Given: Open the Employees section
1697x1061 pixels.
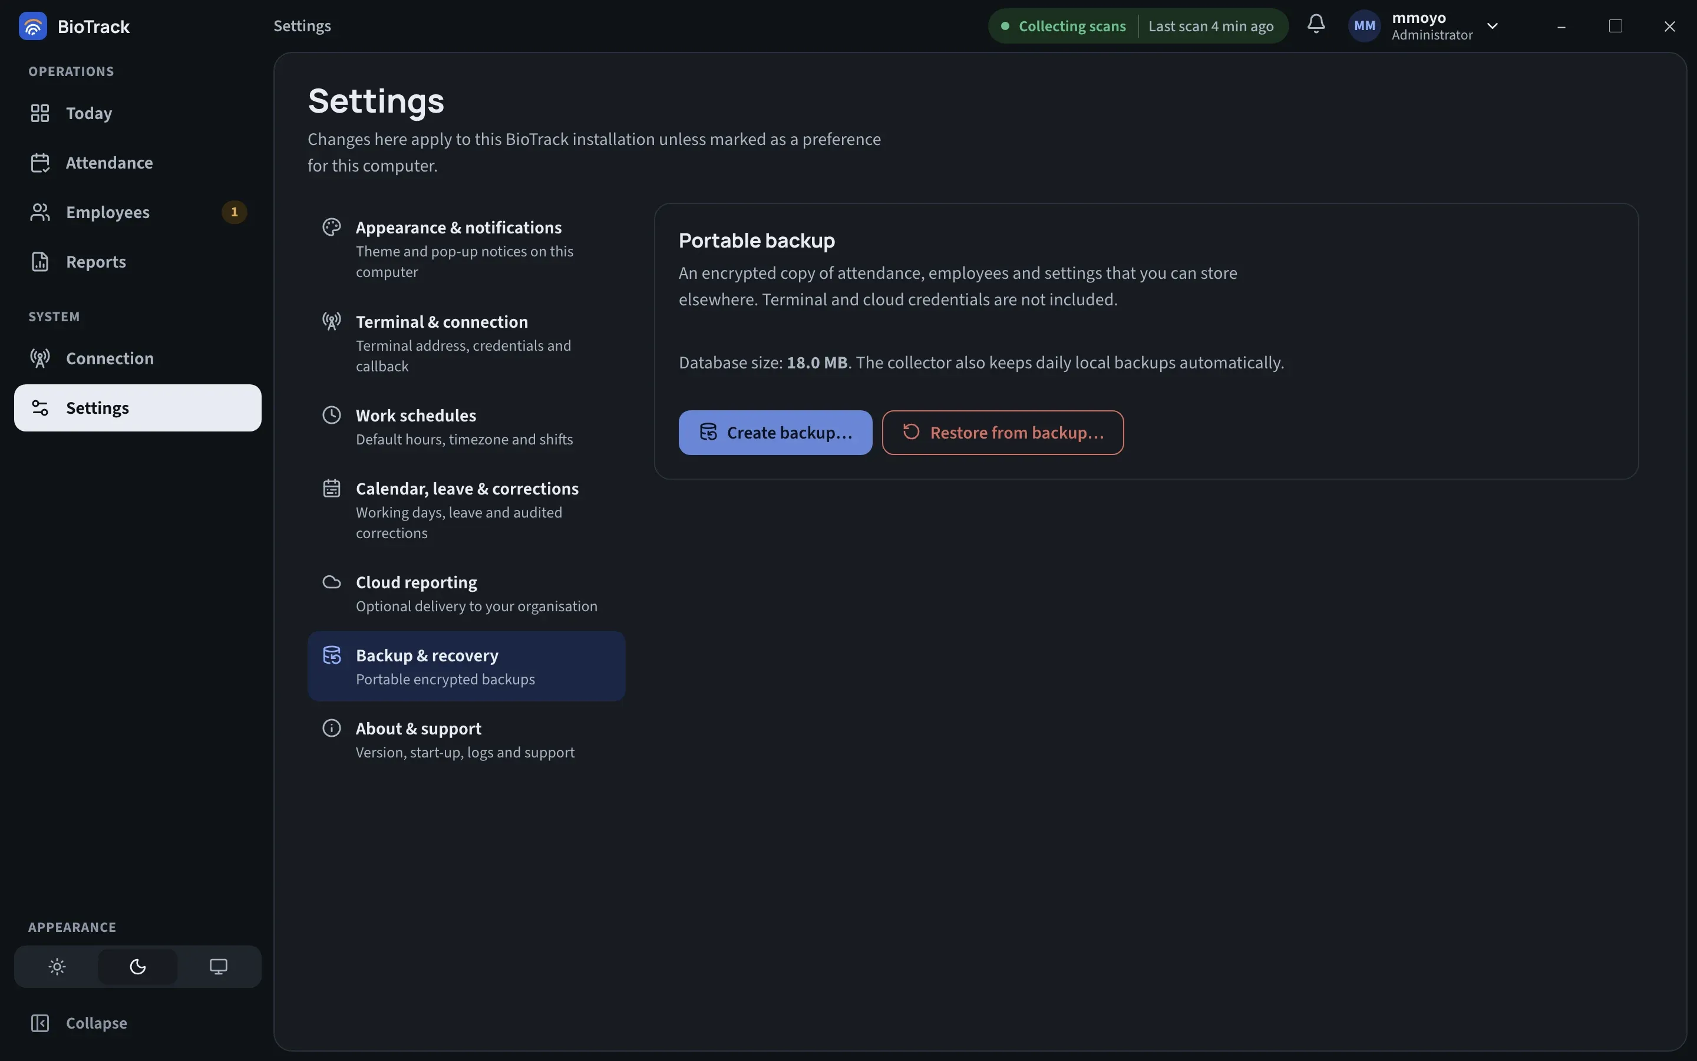Looking at the screenshot, I should pos(137,212).
